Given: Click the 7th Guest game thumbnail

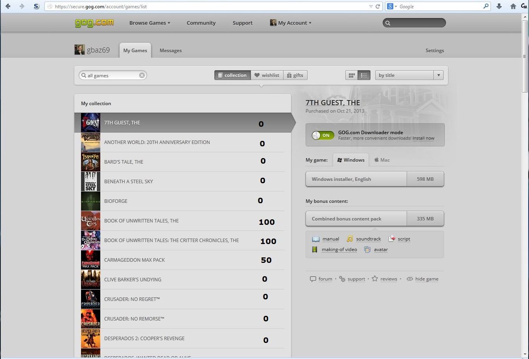Looking at the screenshot, I should pos(90,123).
